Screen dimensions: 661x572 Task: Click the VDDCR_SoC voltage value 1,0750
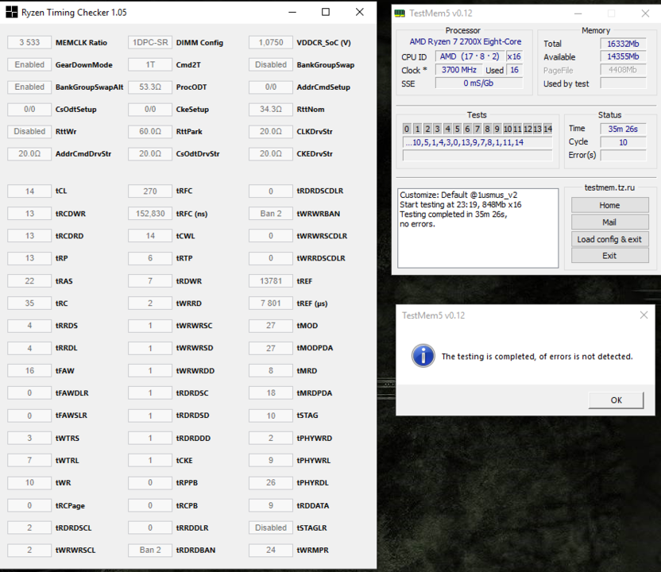pyautogui.click(x=271, y=43)
